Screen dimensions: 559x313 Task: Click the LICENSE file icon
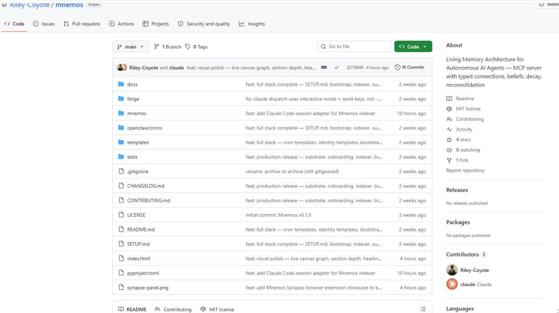point(121,215)
